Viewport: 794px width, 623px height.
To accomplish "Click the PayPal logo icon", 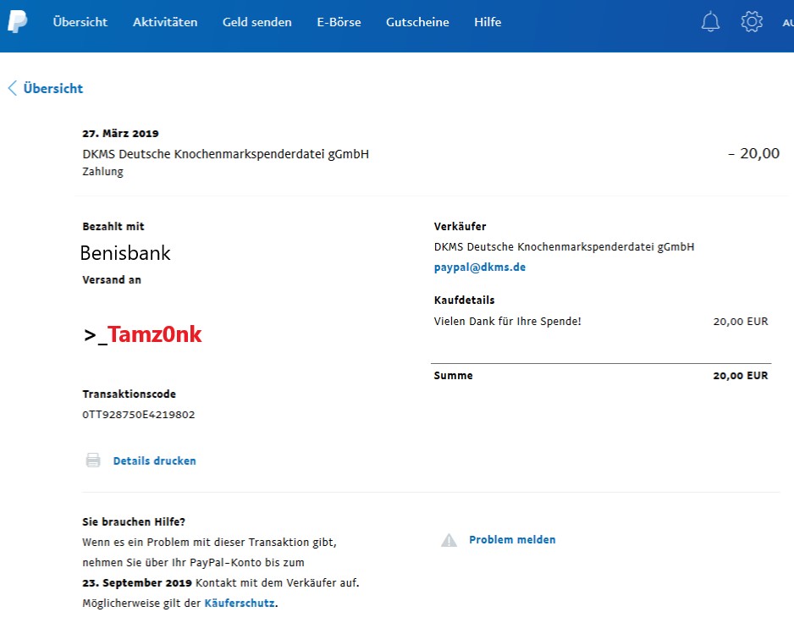I will coord(17,21).
